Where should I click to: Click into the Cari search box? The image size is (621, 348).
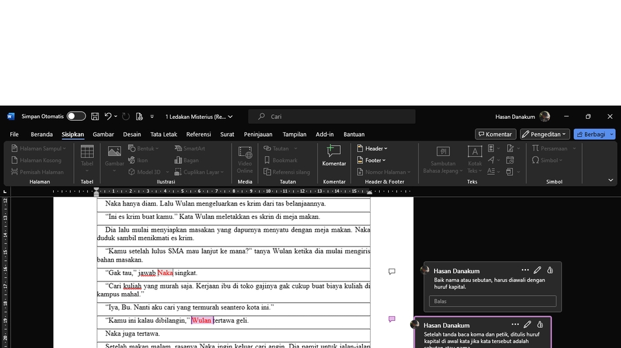point(332,117)
